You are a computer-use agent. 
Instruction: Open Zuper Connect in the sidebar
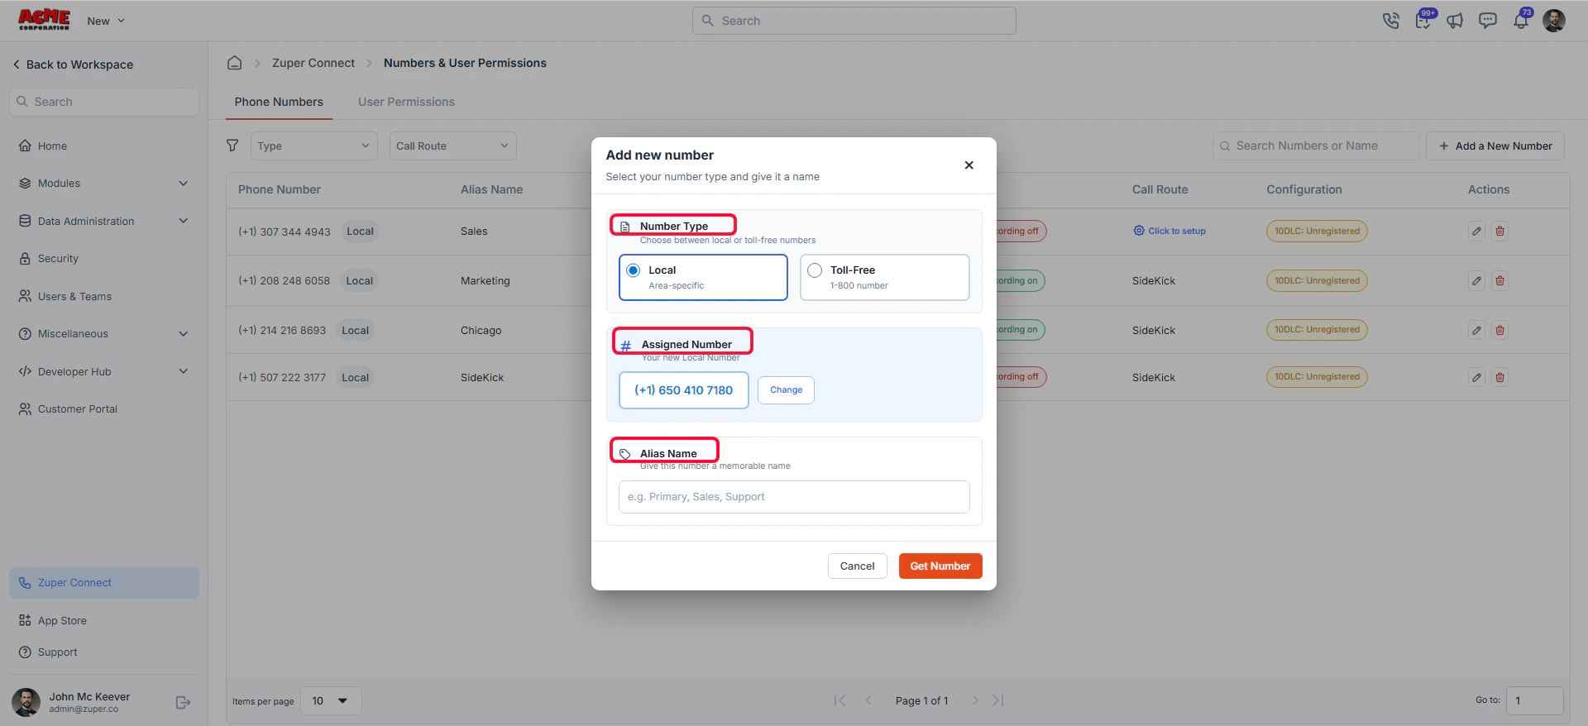104,583
